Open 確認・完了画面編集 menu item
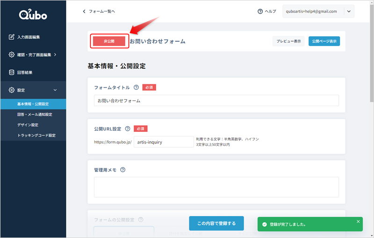This screenshot has width=374, height=238. 33,55
